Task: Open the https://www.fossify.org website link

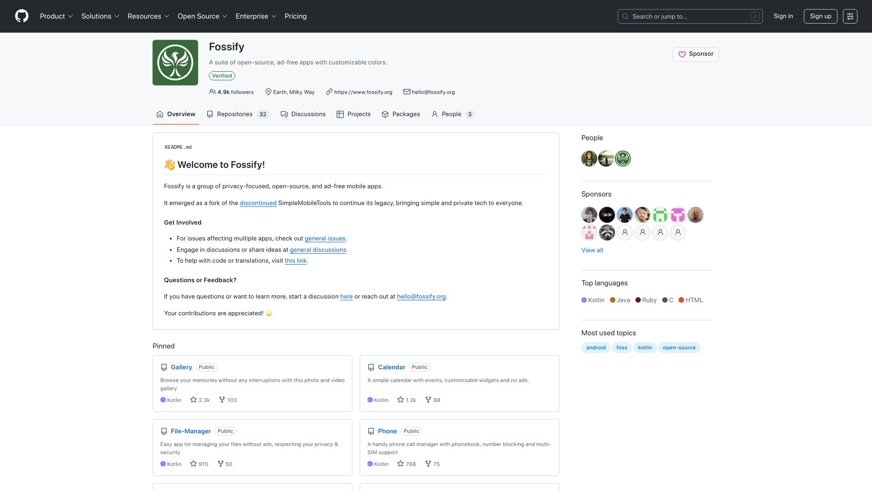Action: 363,92
